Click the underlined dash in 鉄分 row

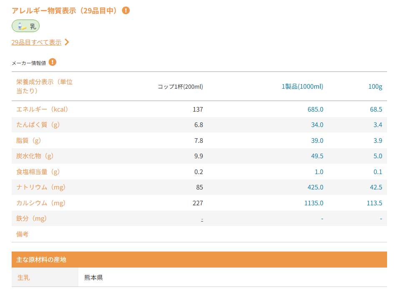202,219
